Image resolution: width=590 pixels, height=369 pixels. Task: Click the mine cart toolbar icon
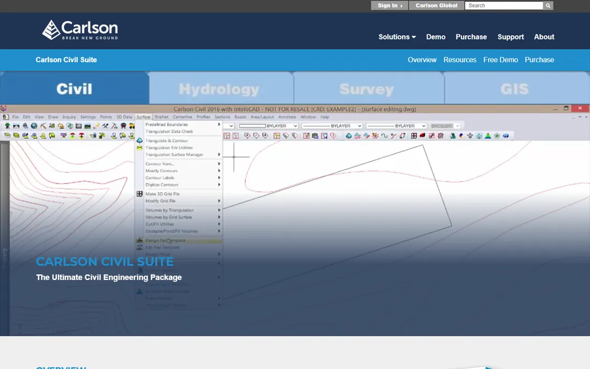pos(123,126)
